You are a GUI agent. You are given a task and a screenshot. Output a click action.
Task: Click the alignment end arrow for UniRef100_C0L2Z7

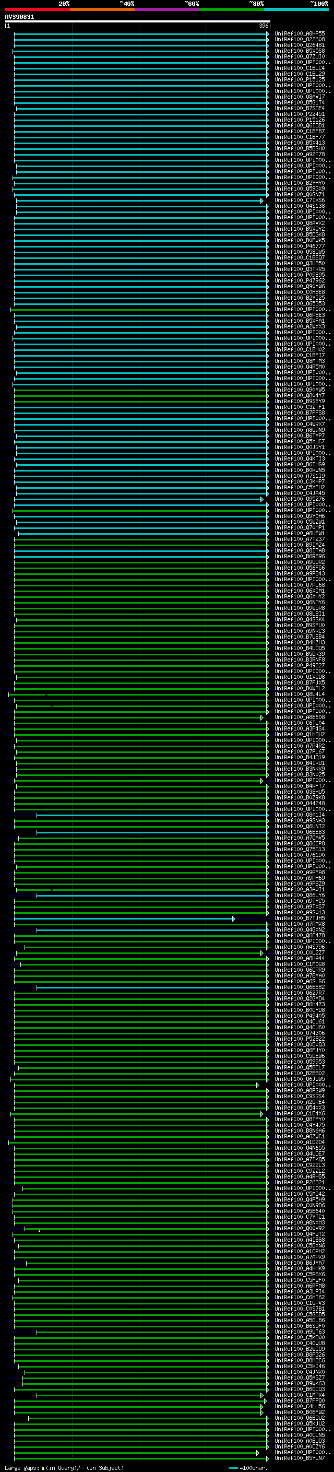tap(262, 953)
